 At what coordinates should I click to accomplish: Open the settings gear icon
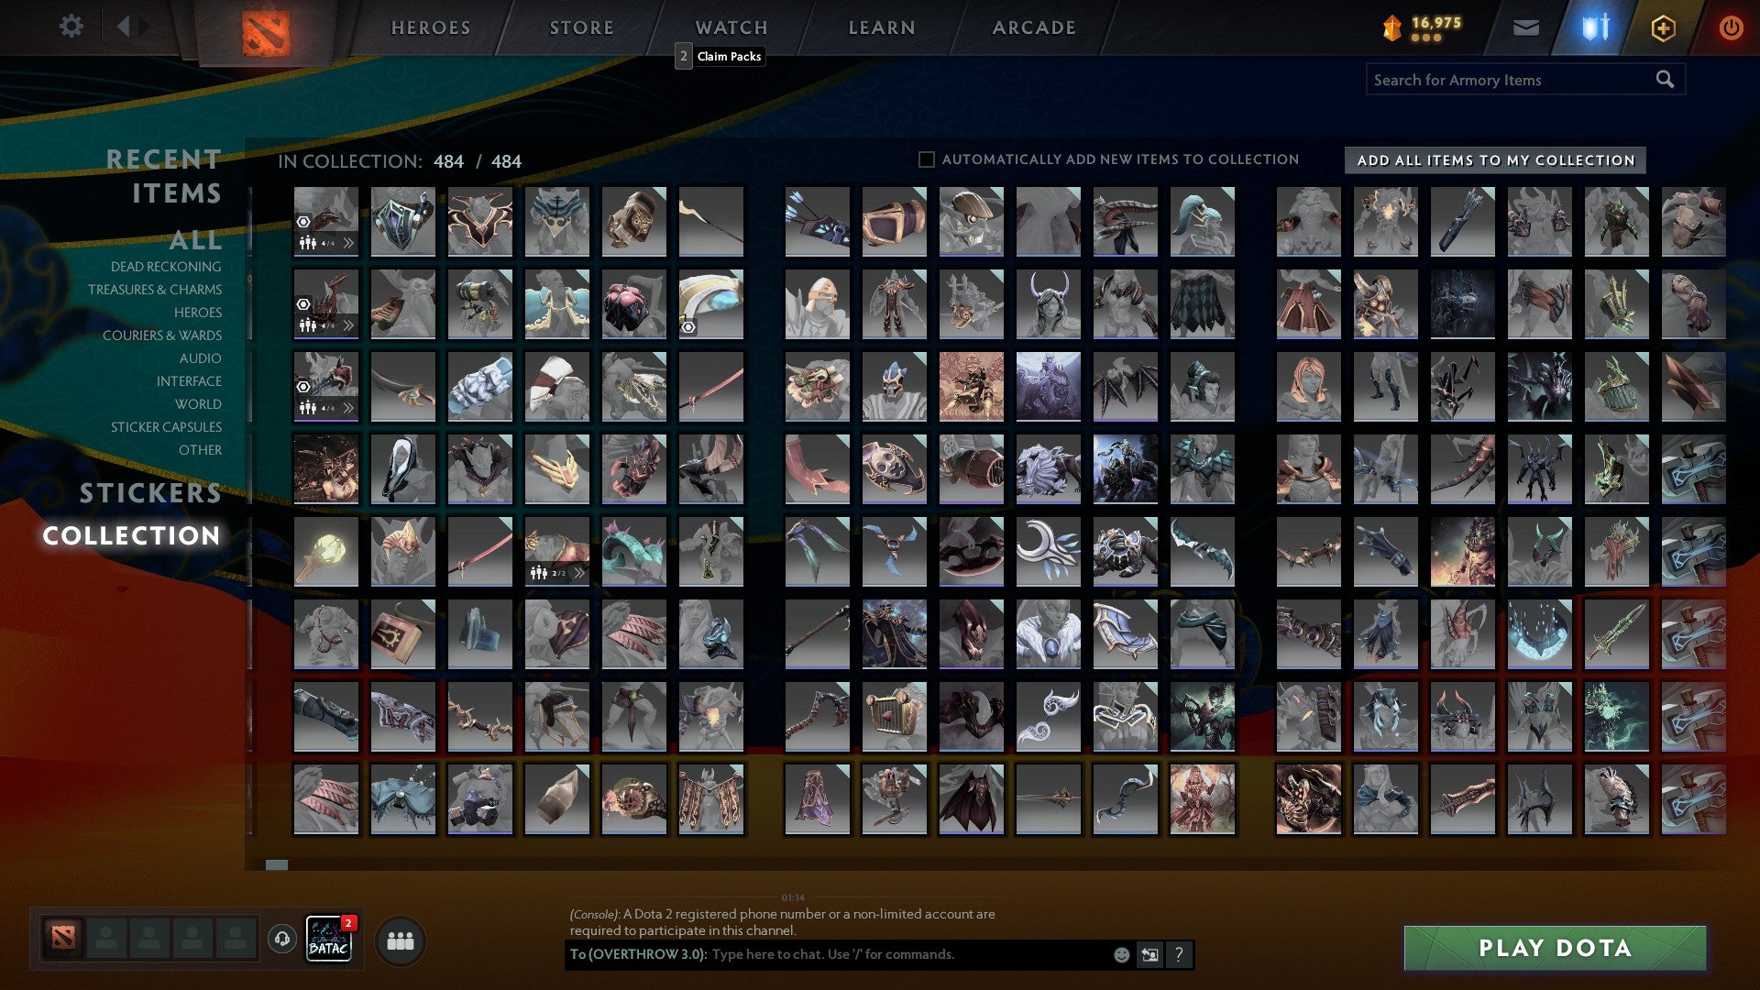tap(71, 27)
